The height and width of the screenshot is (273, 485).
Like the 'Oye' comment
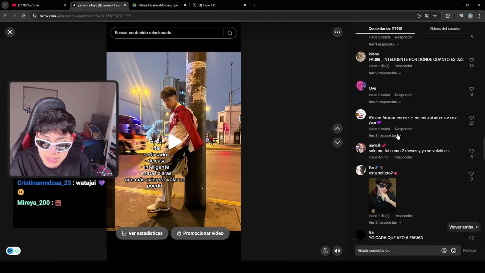coord(471,89)
